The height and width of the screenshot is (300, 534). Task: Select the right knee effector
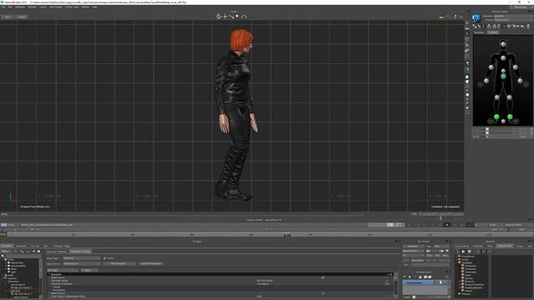coord(510,97)
